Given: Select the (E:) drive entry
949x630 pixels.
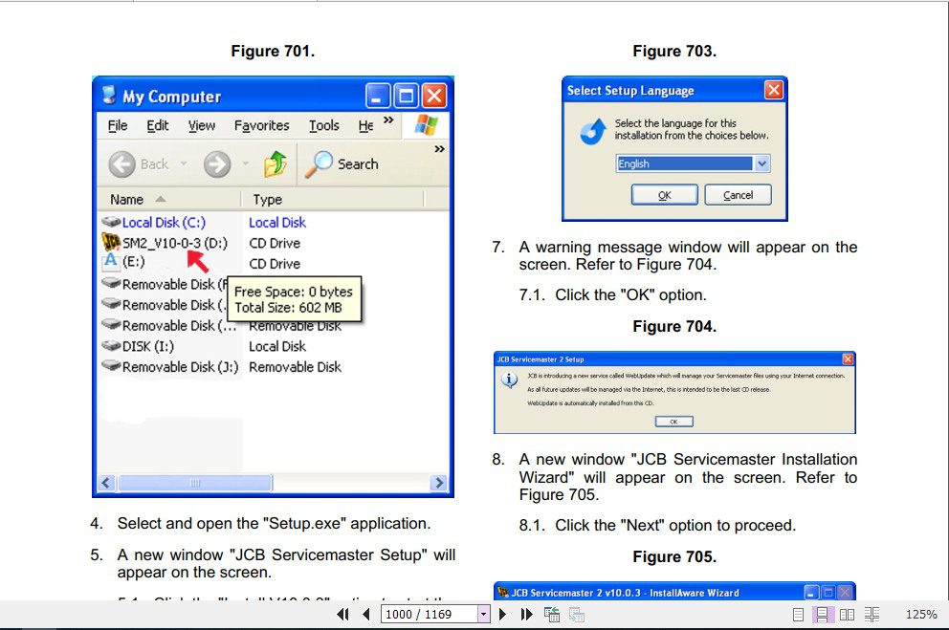Looking at the screenshot, I should [134, 262].
